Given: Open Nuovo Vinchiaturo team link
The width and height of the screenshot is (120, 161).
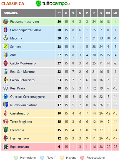Looking at the screenshot, I should pyautogui.click(x=24, y=105).
